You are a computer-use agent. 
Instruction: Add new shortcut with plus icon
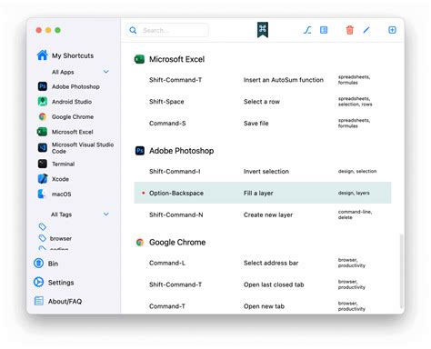(392, 30)
